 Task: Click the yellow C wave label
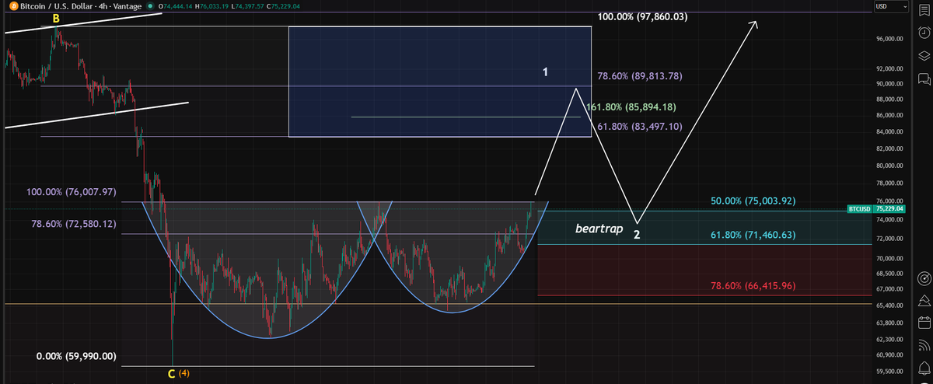[x=172, y=374]
